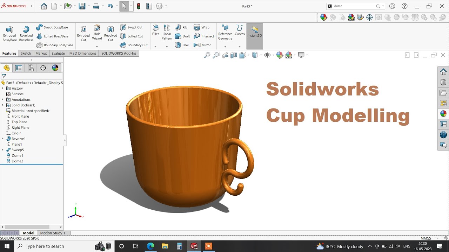Open the Fillet dropdown arrow
Screen dimensions: 449x252
point(155,47)
